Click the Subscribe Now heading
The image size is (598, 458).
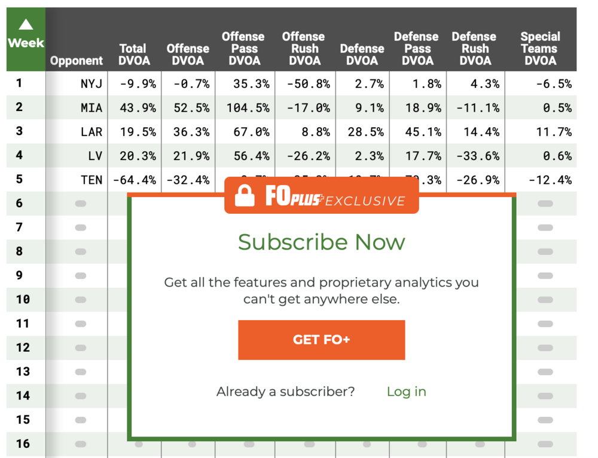(x=322, y=242)
